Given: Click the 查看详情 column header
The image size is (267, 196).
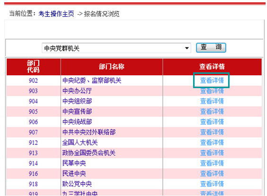Looking at the screenshot, I should pyautogui.click(x=212, y=67).
